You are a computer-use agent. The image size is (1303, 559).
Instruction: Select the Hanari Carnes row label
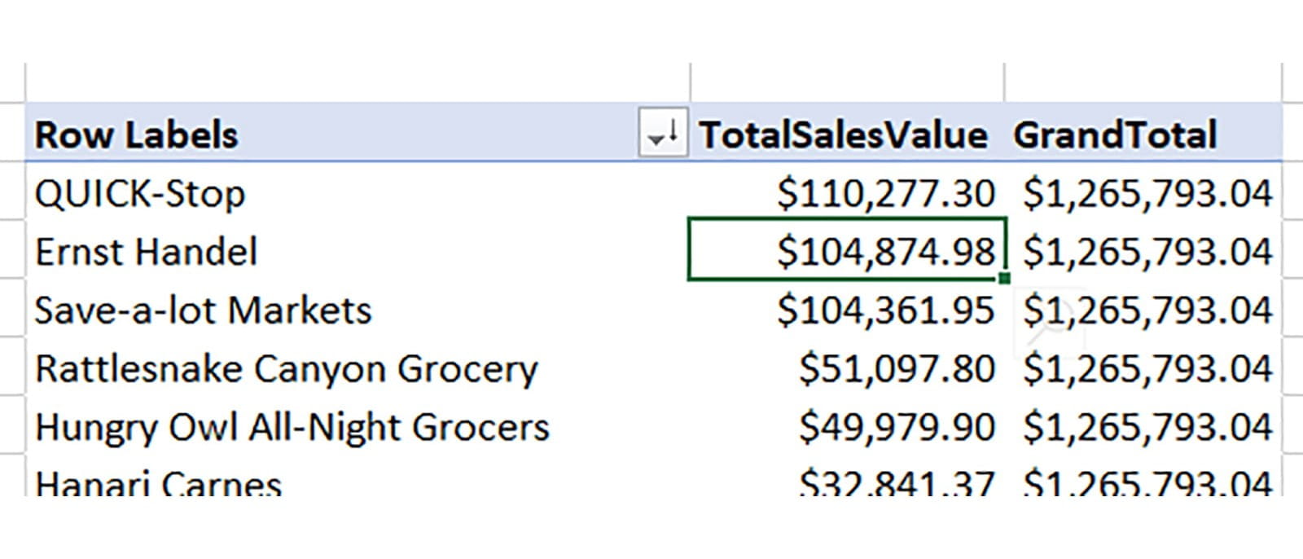pos(159,484)
